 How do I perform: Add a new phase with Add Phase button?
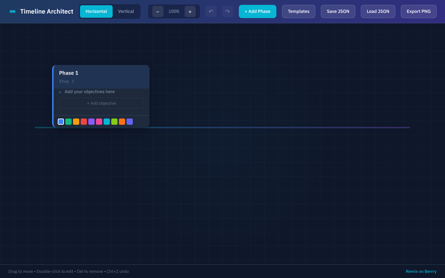click(x=257, y=11)
